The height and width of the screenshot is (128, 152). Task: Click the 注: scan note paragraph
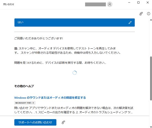coord(67,51)
